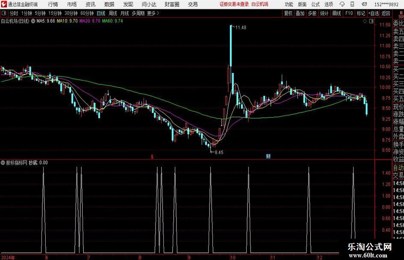Screen dimensions: 404x260
Task: Switch to 15分钟 period
Action: (x=55, y=13)
